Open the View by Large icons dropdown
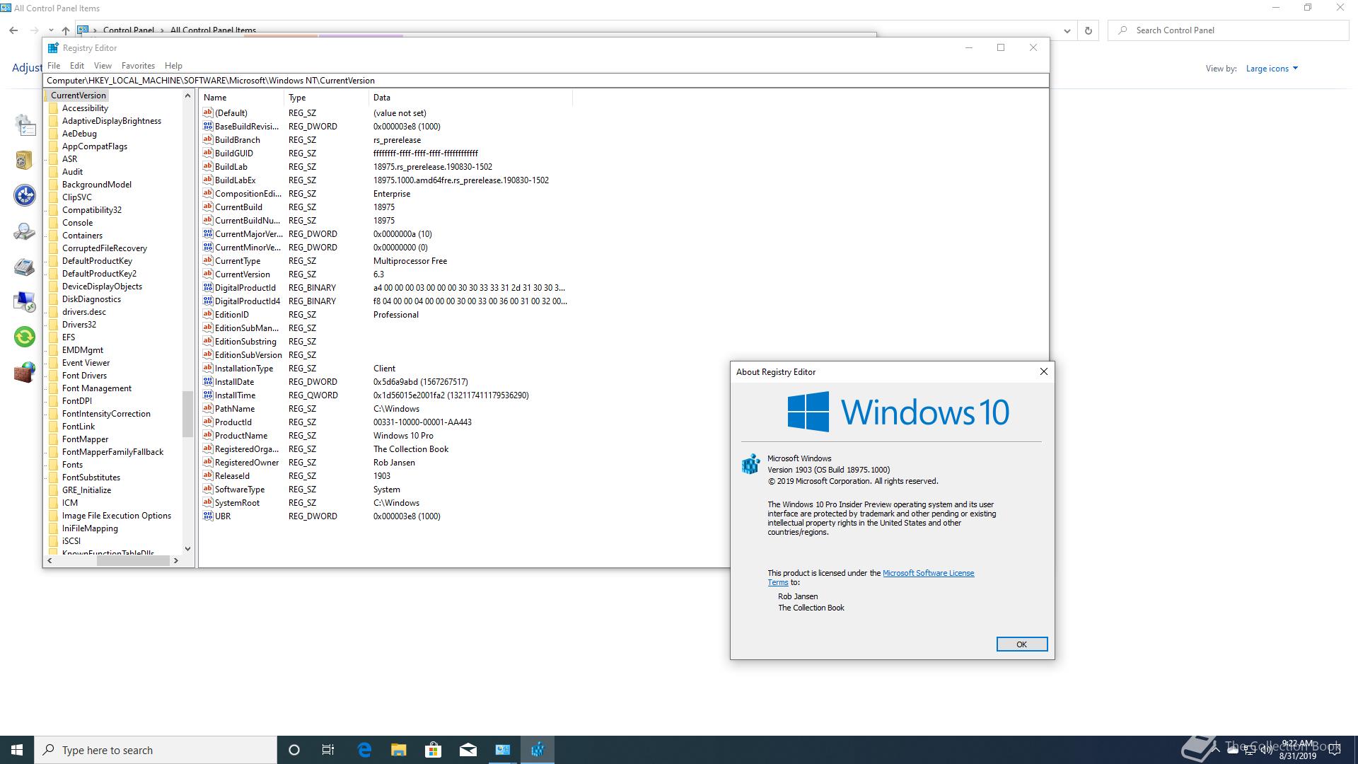 click(1271, 69)
